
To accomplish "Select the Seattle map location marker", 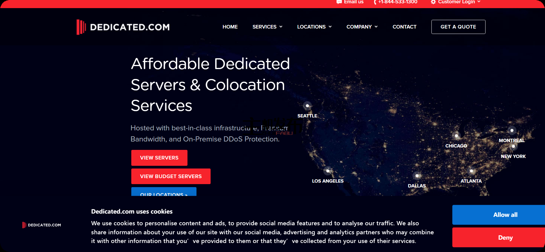I will tap(307, 106).
